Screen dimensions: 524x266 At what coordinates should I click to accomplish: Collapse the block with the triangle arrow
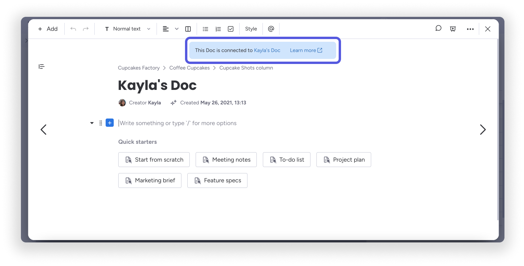point(92,123)
